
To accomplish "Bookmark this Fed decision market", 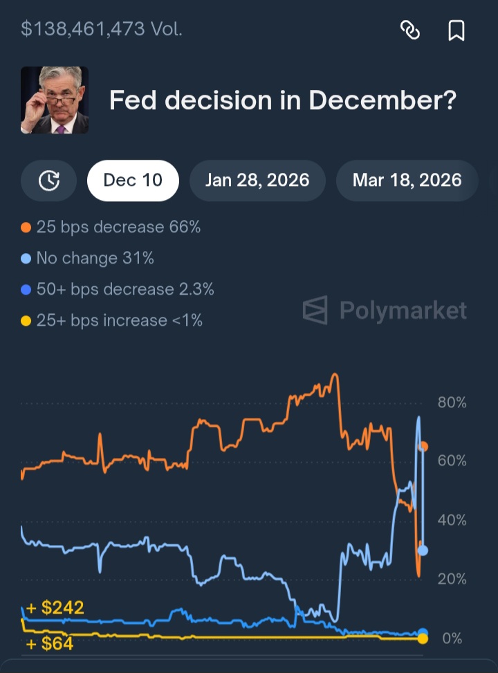I will [x=456, y=30].
